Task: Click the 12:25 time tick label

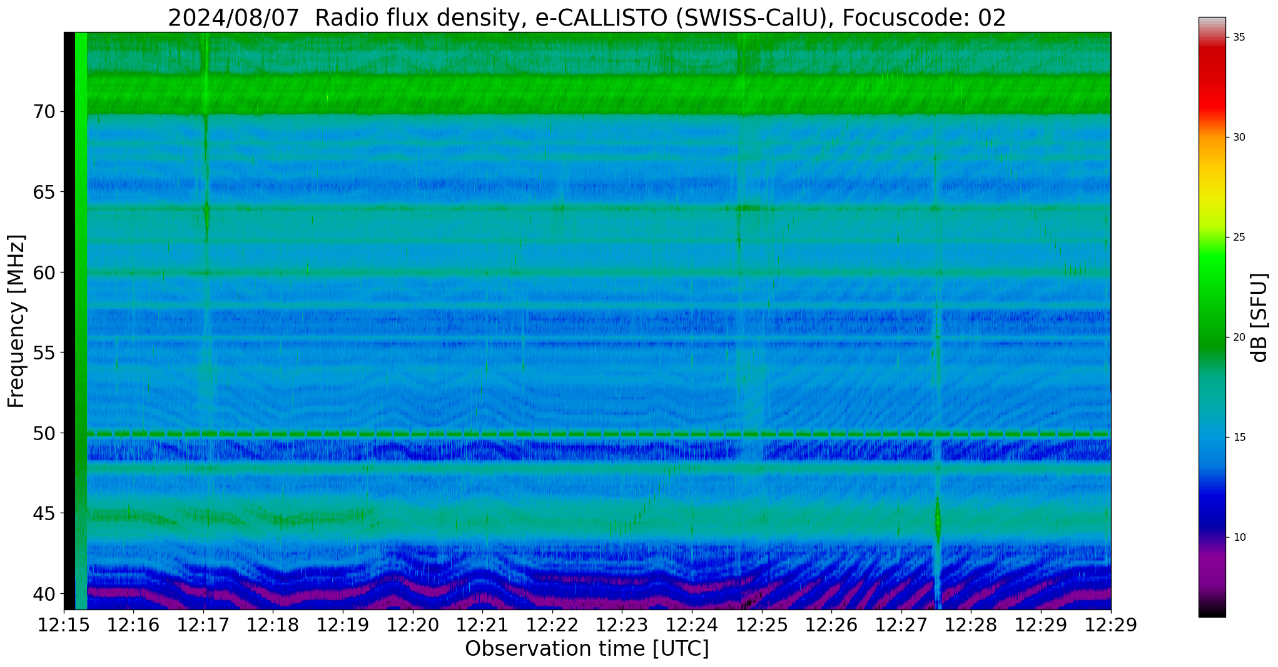Action: pyautogui.click(x=762, y=624)
